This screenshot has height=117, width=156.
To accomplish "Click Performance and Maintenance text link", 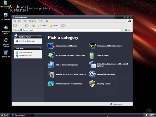I will point(69,84).
